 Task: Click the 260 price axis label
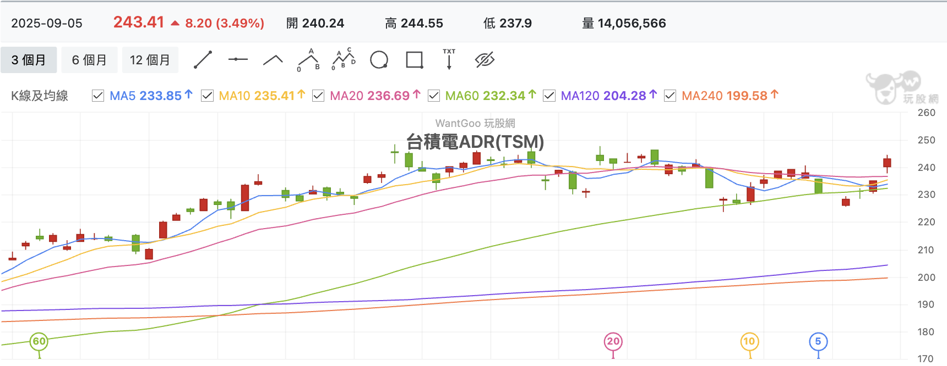927,113
